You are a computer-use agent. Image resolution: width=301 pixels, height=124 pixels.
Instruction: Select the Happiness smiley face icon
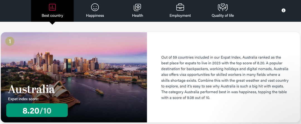95,7
